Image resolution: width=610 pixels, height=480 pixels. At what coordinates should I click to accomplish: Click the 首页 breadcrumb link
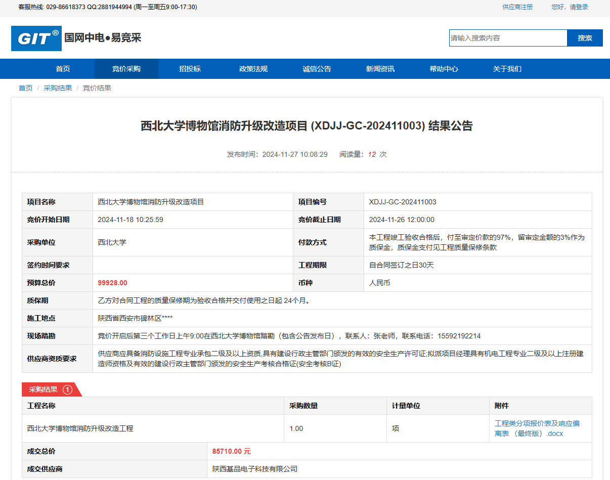25,88
